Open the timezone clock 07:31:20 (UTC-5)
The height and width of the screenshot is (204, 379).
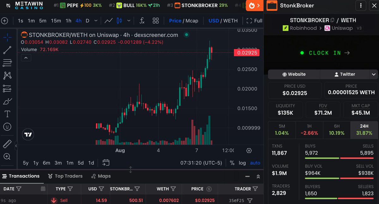click(x=201, y=163)
